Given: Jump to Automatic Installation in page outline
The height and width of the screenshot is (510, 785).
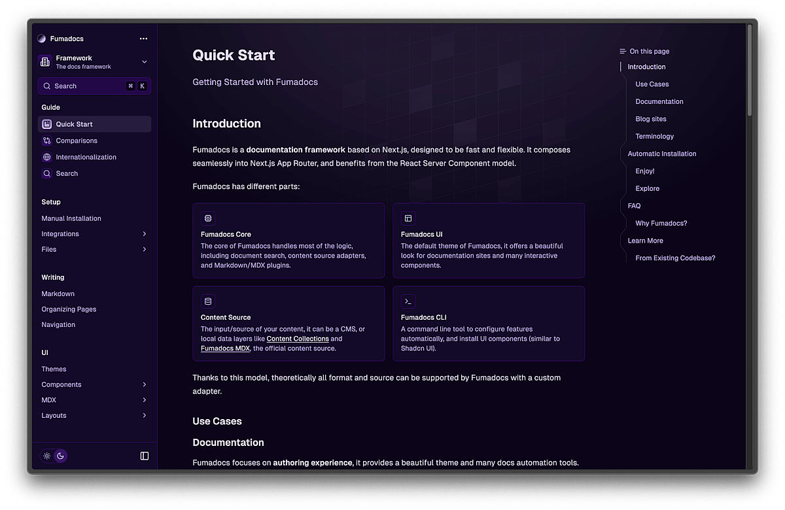Looking at the screenshot, I should tap(662, 154).
